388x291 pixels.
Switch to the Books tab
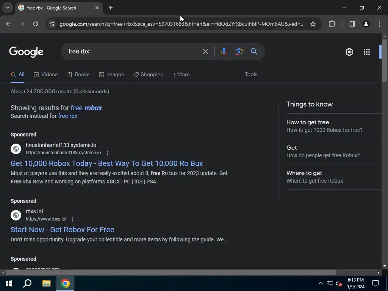point(78,75)
